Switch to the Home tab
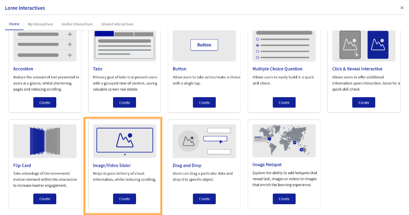The image size is (409, 215). [x=14, y=24]
